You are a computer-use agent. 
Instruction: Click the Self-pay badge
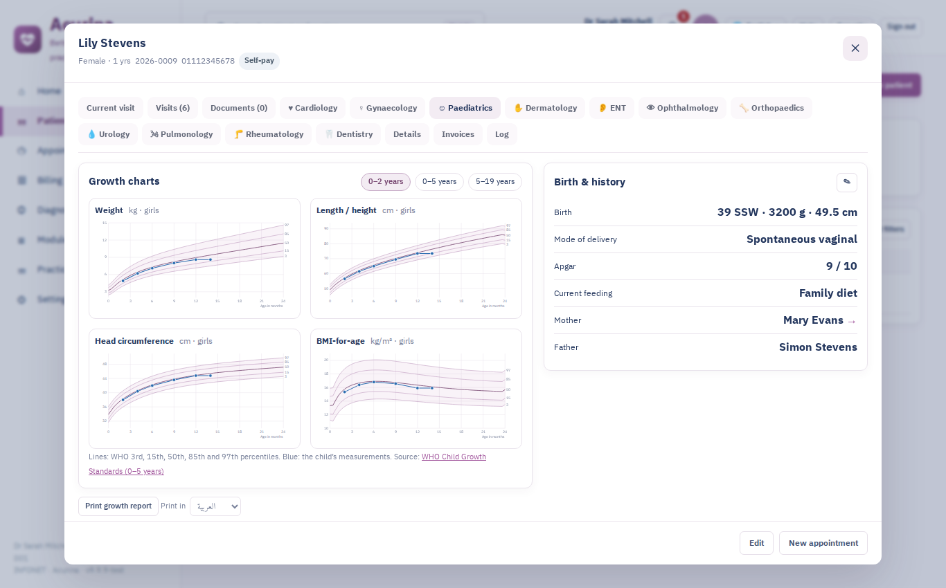[259, 61]
